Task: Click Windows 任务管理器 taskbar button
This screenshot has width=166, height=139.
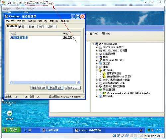Action: (89, 130)
